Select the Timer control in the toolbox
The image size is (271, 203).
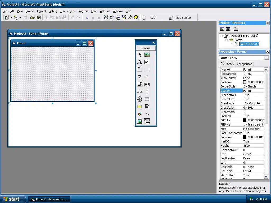pyautogui.click(x=140, y=99)
